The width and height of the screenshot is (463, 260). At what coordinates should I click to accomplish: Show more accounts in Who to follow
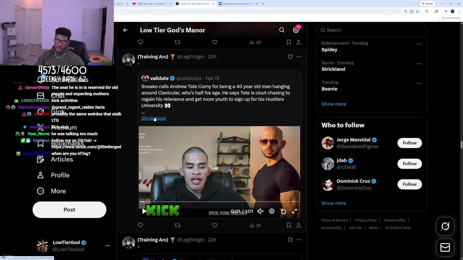[334, 203]
